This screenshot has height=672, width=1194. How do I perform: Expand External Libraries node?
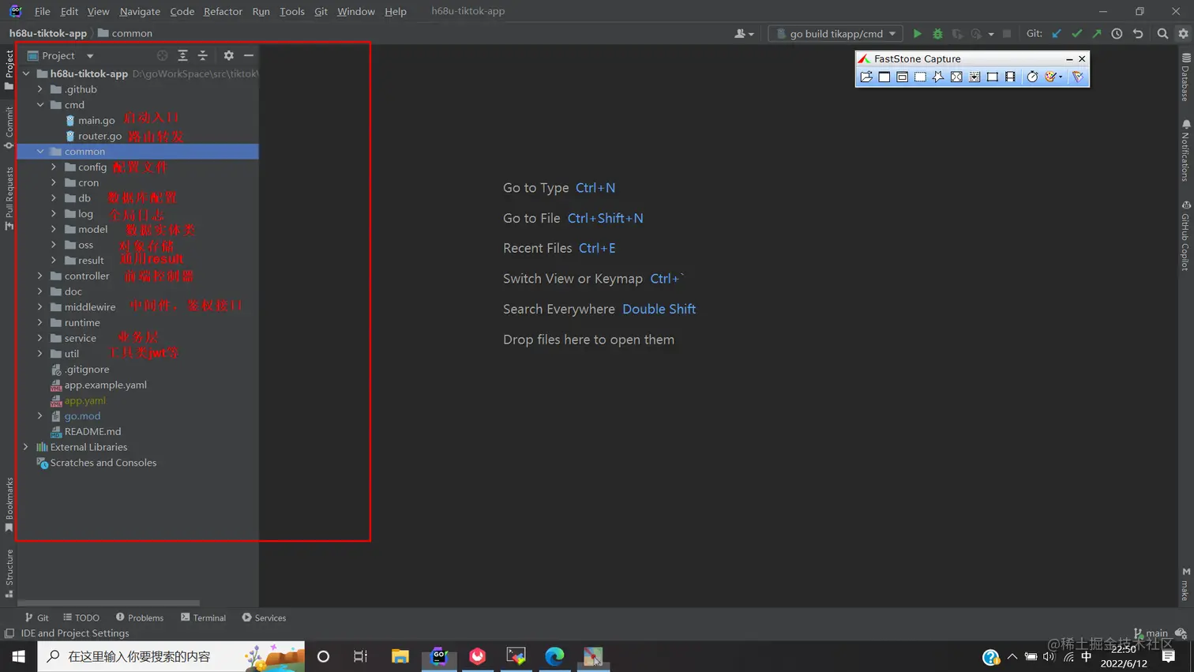click(x=26, y=447)
